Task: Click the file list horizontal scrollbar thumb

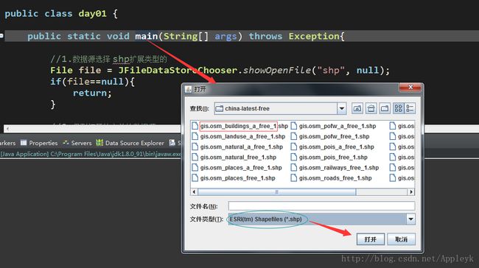Action: click(x=277, y=191)
